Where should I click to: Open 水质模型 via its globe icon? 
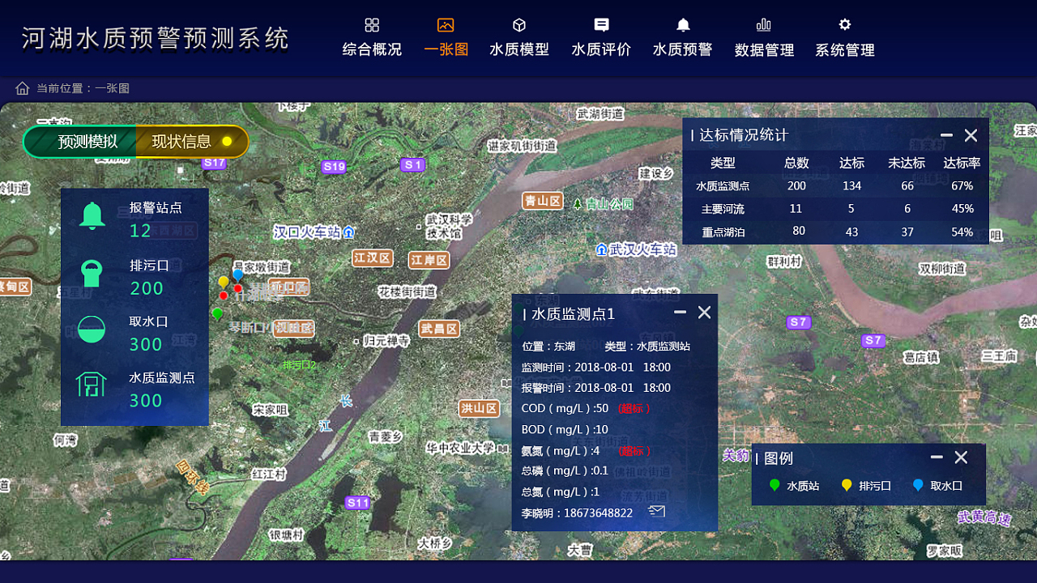[x=519, y=25]
